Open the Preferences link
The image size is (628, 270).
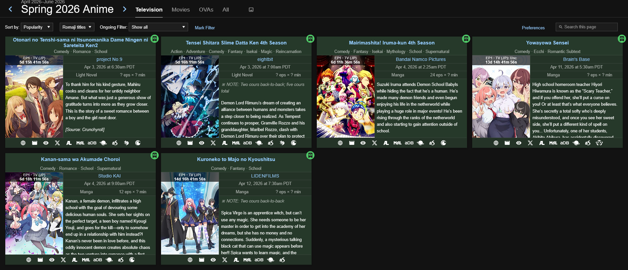point(533,28)
